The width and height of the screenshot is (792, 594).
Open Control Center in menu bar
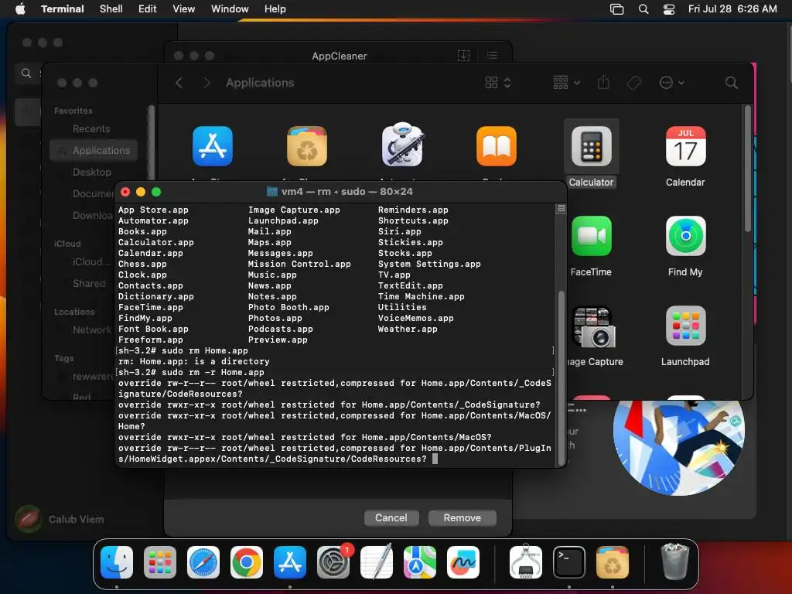(669, 9)
